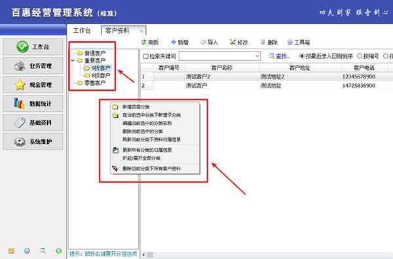The width and height of the screenshot is (393, 259).
Task: Sort by 客户电话 column header
Action: click(x=364, y=67)
